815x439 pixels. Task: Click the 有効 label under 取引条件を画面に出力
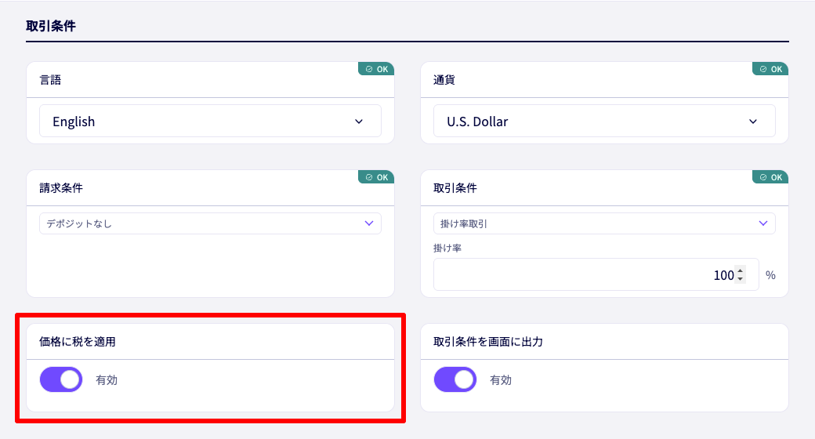(x=501, y=380)
